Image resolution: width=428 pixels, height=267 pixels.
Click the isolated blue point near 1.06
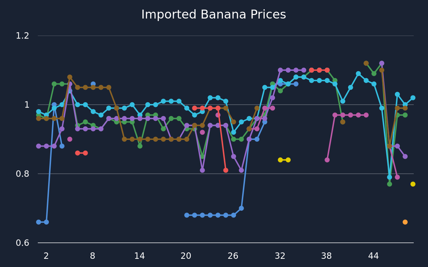[x=93, y=84]
